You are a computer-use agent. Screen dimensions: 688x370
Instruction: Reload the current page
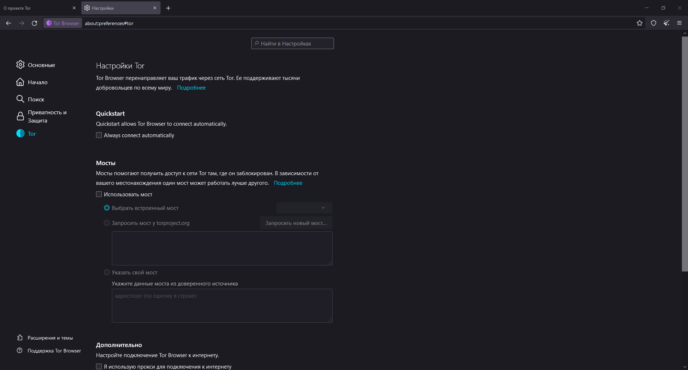tap(34, 23)
